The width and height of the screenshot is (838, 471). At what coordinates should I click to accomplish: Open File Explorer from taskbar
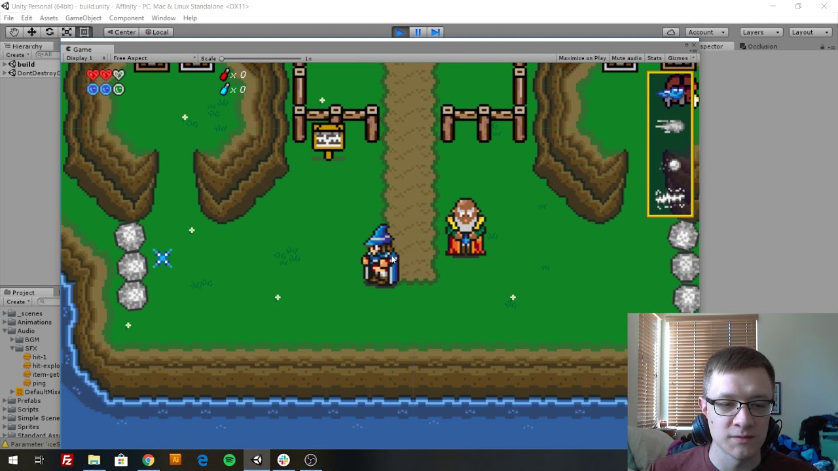point(94,460)
